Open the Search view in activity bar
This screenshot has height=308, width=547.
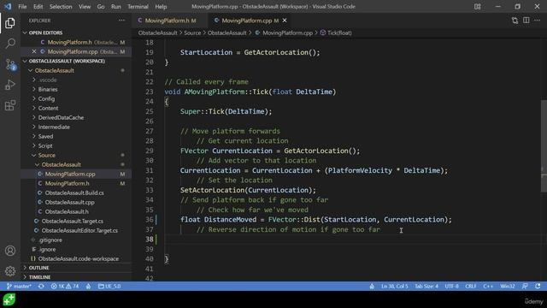click(x=10, y=44)
